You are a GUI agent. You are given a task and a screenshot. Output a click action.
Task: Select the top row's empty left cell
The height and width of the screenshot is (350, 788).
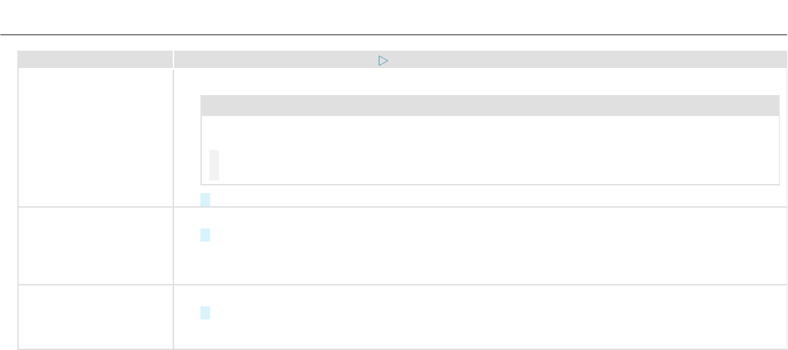coord(95,137)
